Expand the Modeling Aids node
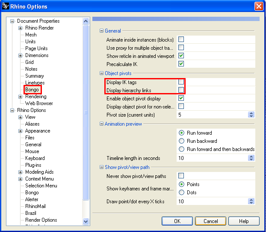 [20, 172]
